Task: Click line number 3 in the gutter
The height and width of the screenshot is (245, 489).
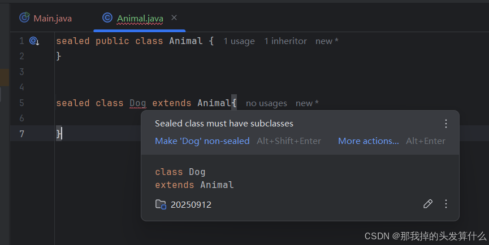Action: click(x=21, y=72)
